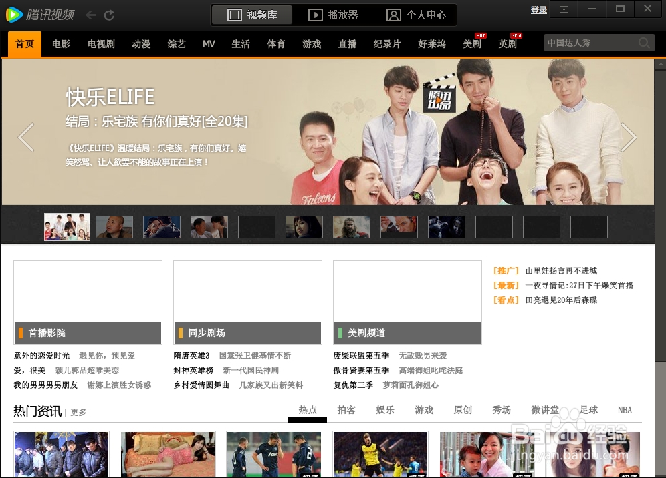Open link 傲骨贤妻第五季
Screen dimensions: 666x478
click(x=362, y=371)
